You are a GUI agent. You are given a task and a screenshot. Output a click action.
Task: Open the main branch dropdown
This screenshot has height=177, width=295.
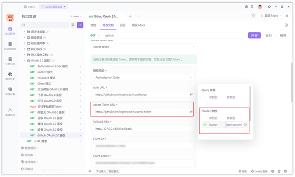(76, 16)
